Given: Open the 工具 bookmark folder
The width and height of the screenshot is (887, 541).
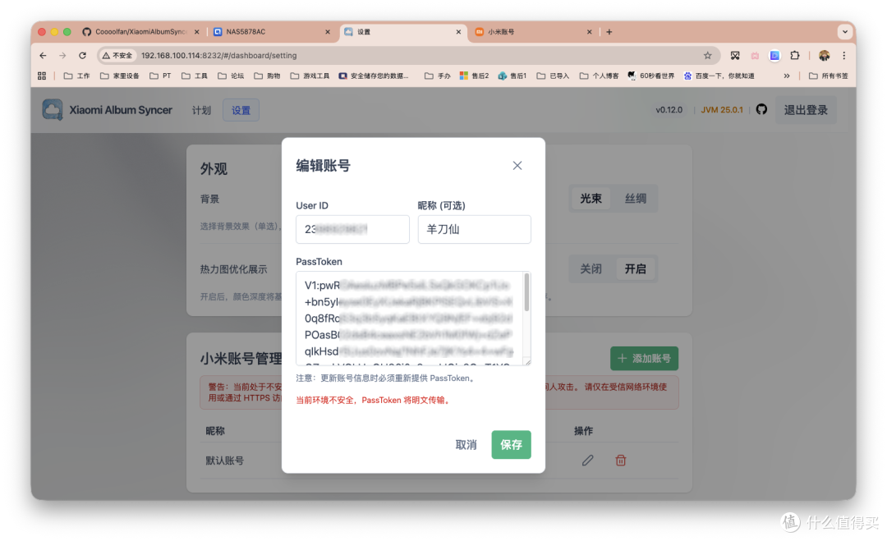Looking at the screenshot, I should (x=195, y=76).
